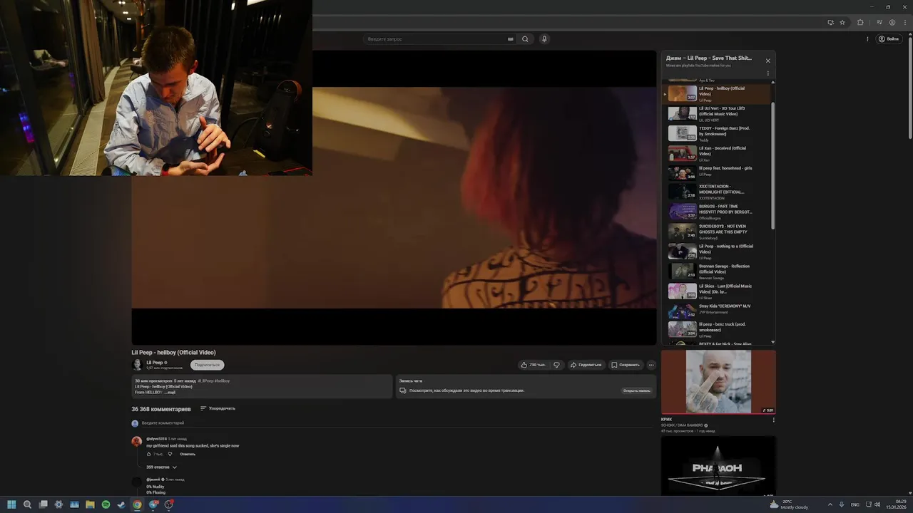913x513 pixels.
Task: Open the Упорядочить comment sort dropdown
Action: pyautogui.click(x=218, y=408)
